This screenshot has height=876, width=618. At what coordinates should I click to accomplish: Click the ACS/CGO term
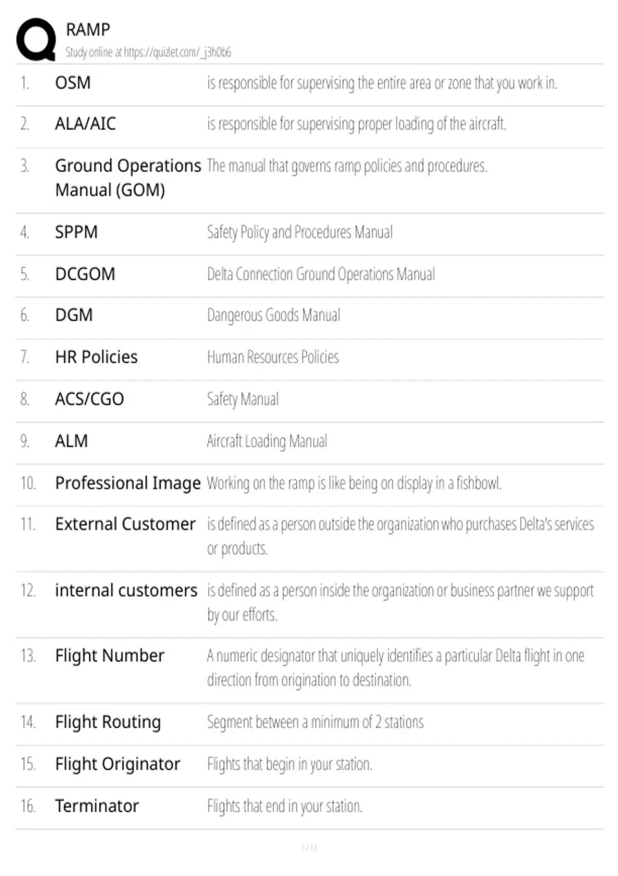(x=90, y=399)
